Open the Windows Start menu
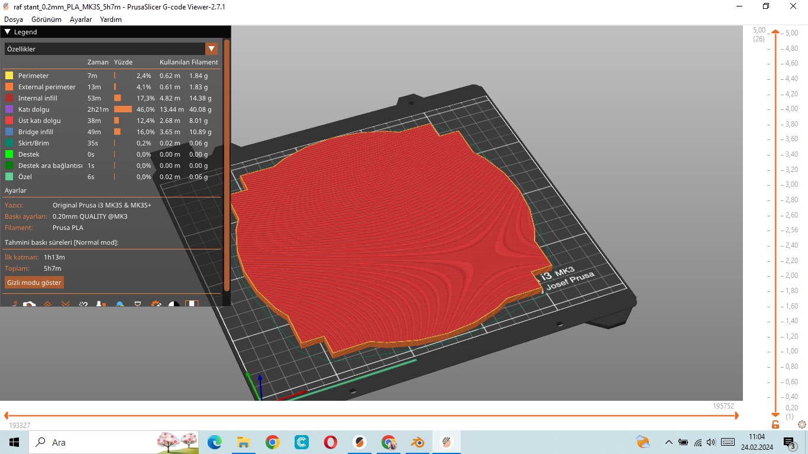Image resolution: width=808 pixels, height=454 pixels. [14, 442]
